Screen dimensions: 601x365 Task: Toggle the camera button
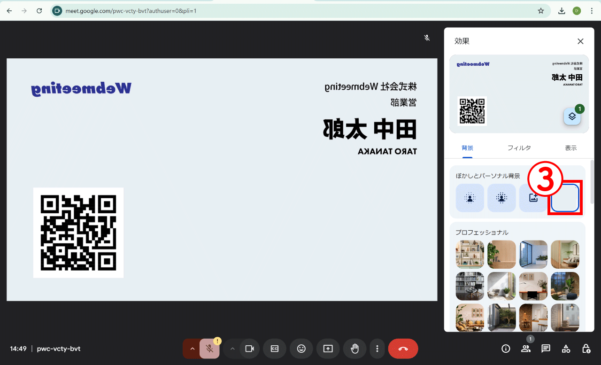pos(249,349)
